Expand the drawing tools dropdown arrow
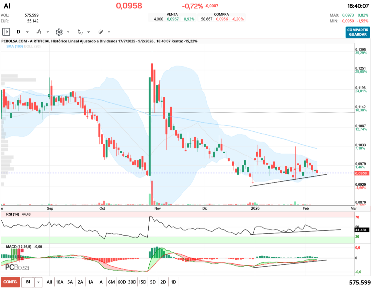The width and height of the screenshot is (375, 289). coord(109,32)
